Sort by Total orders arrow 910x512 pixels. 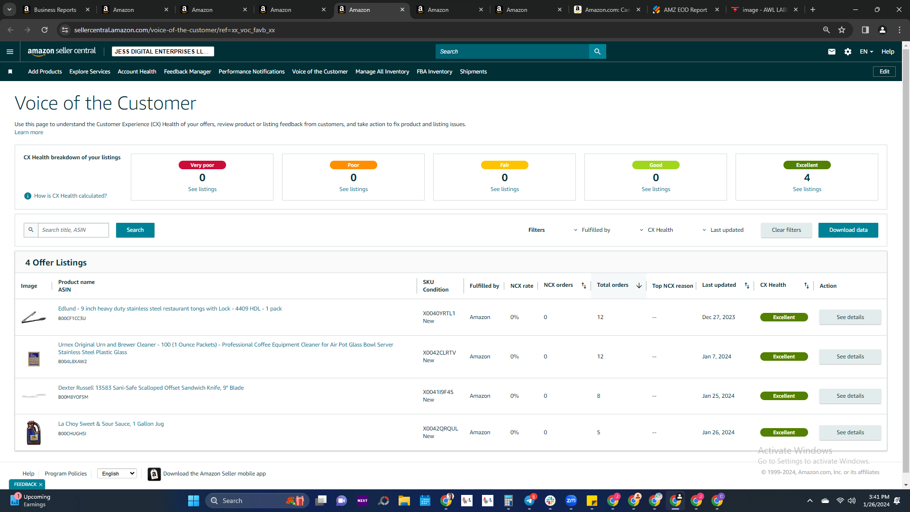tap(639, 285)
